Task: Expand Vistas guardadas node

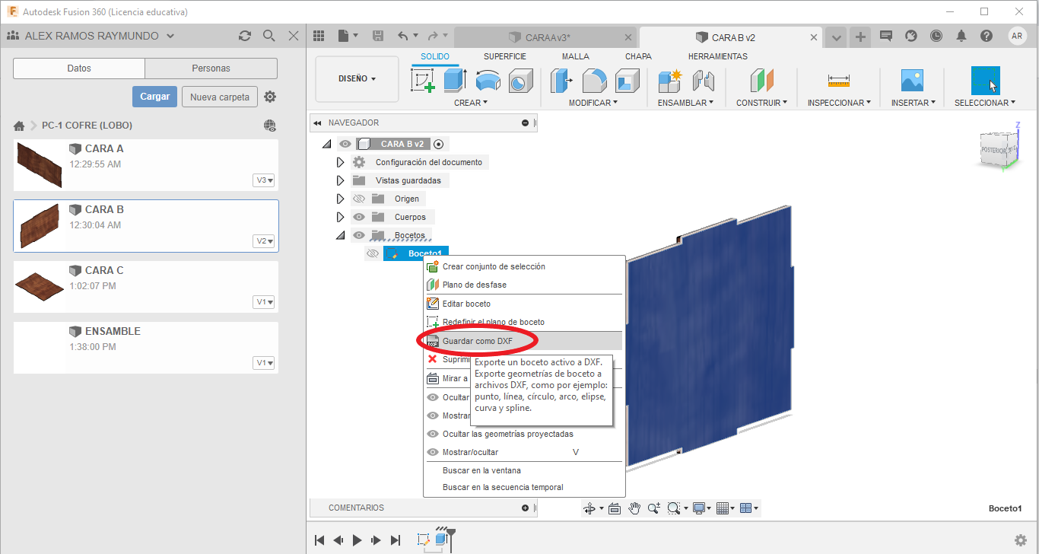Action: click(x=340, y=180)
